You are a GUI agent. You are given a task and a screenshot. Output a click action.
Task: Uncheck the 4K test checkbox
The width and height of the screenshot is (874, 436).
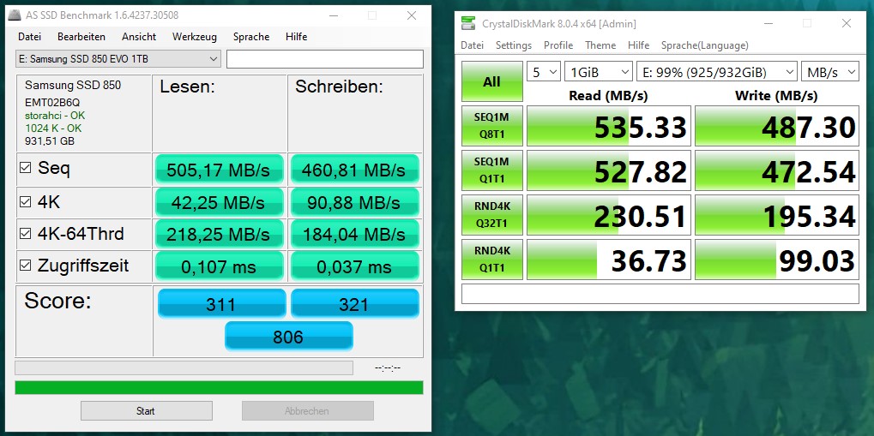[25, 201]
